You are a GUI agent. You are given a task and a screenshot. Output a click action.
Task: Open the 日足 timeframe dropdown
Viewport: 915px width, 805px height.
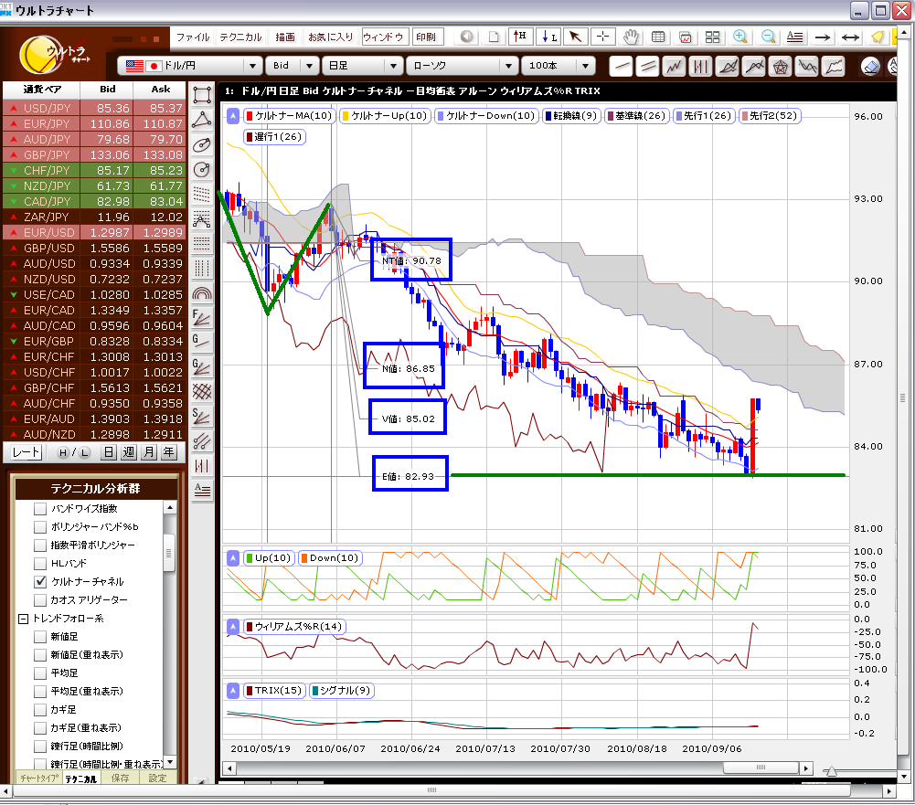[x=393, y=66]
